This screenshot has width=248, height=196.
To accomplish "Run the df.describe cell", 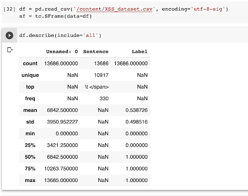I will point(9,35).
